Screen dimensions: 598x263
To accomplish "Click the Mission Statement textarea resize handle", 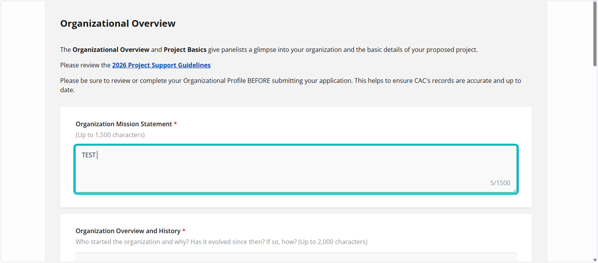I will pos(514,189).
